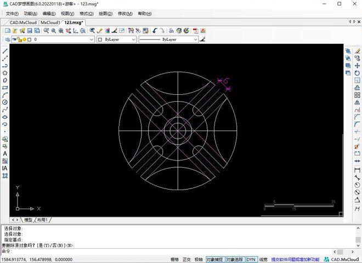Toggle 栅格 grid mode in status bar
Screen dimensions: 362x263
pyautogui.click(x=174, y=259)
